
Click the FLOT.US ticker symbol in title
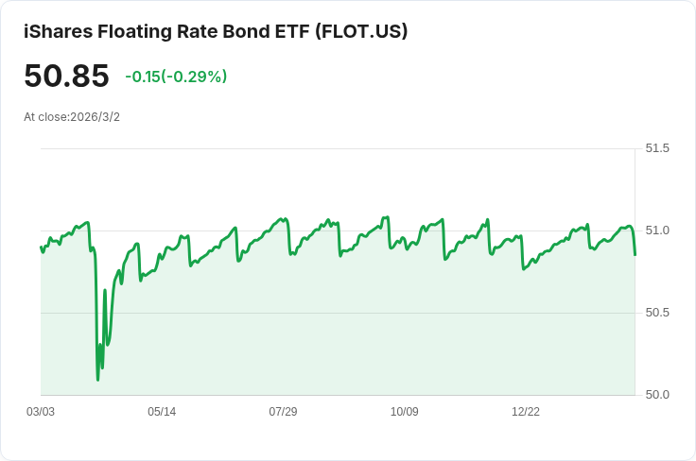(361, 32)
